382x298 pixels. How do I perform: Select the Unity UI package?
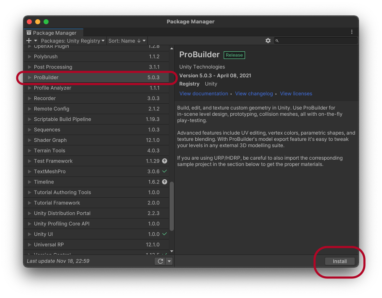click(96, 234)
